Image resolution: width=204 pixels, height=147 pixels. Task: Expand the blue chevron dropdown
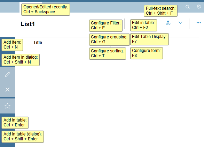(180, 23)
